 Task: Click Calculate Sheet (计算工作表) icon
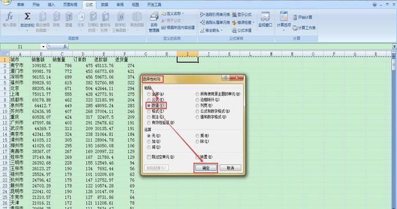click(x=295, y=28)
